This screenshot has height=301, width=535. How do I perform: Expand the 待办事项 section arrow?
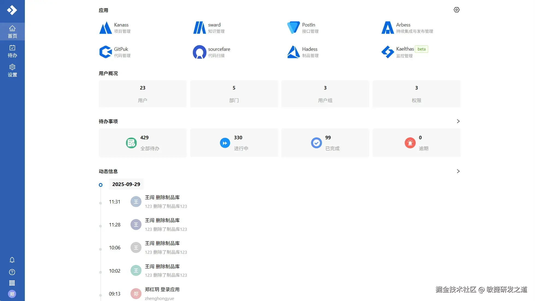[458, 121]
